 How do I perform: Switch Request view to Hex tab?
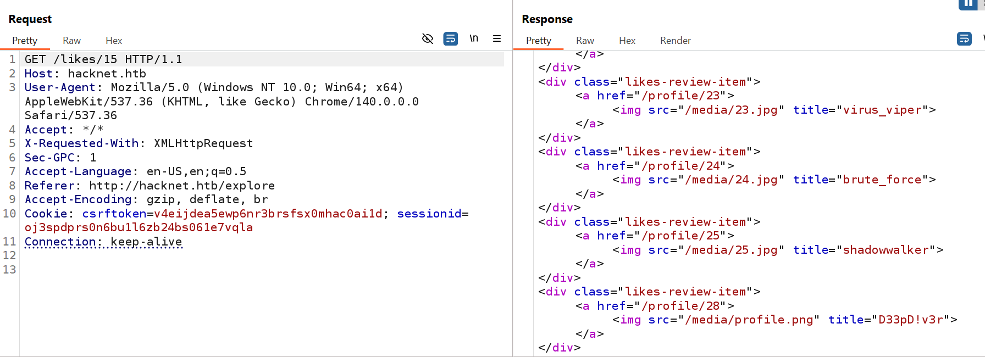[114, 41]
